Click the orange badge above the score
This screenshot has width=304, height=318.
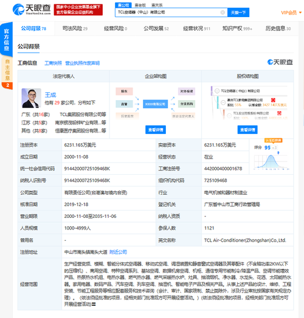click(x=274, y=140)
